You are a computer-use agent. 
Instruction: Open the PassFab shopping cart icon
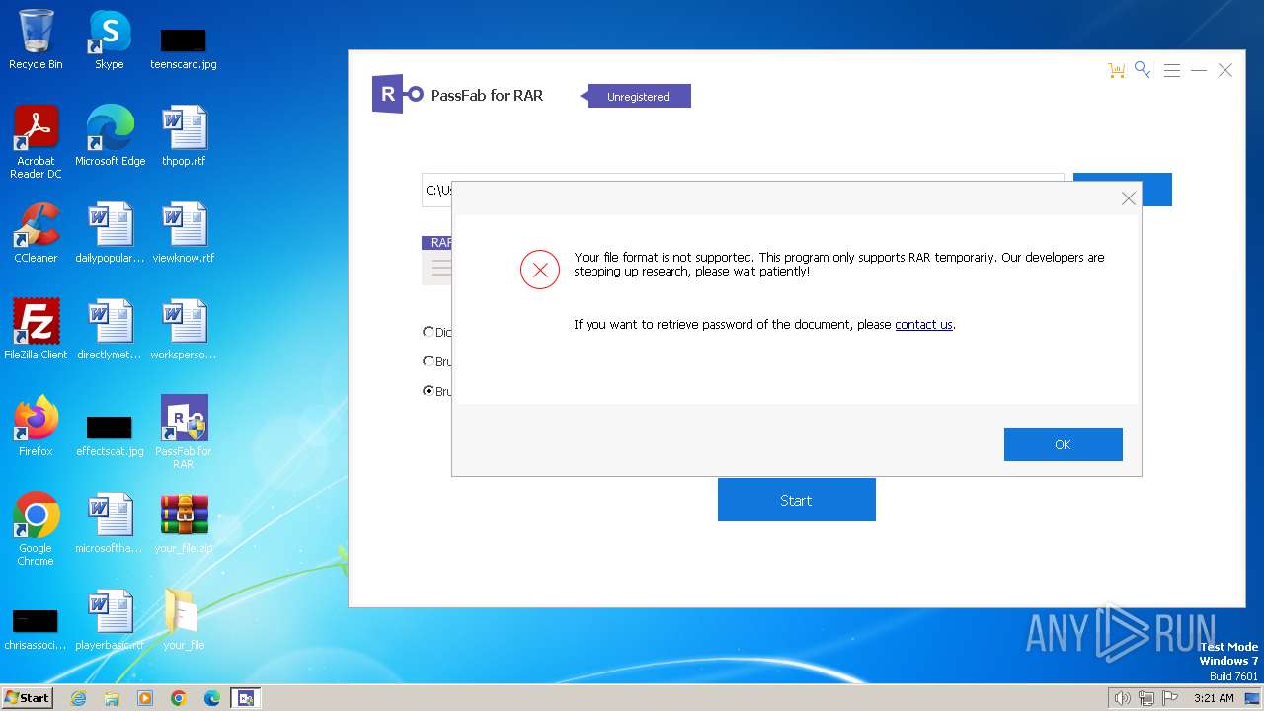click(1116, 70)
